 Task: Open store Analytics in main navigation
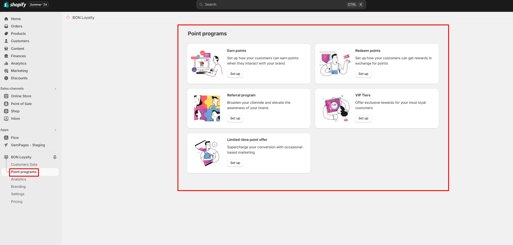tap(19, 63)
